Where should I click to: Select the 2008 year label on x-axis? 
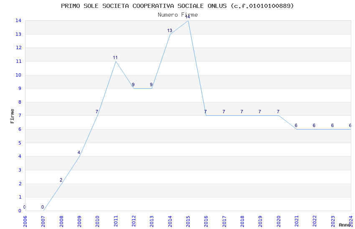click(61, 221)
